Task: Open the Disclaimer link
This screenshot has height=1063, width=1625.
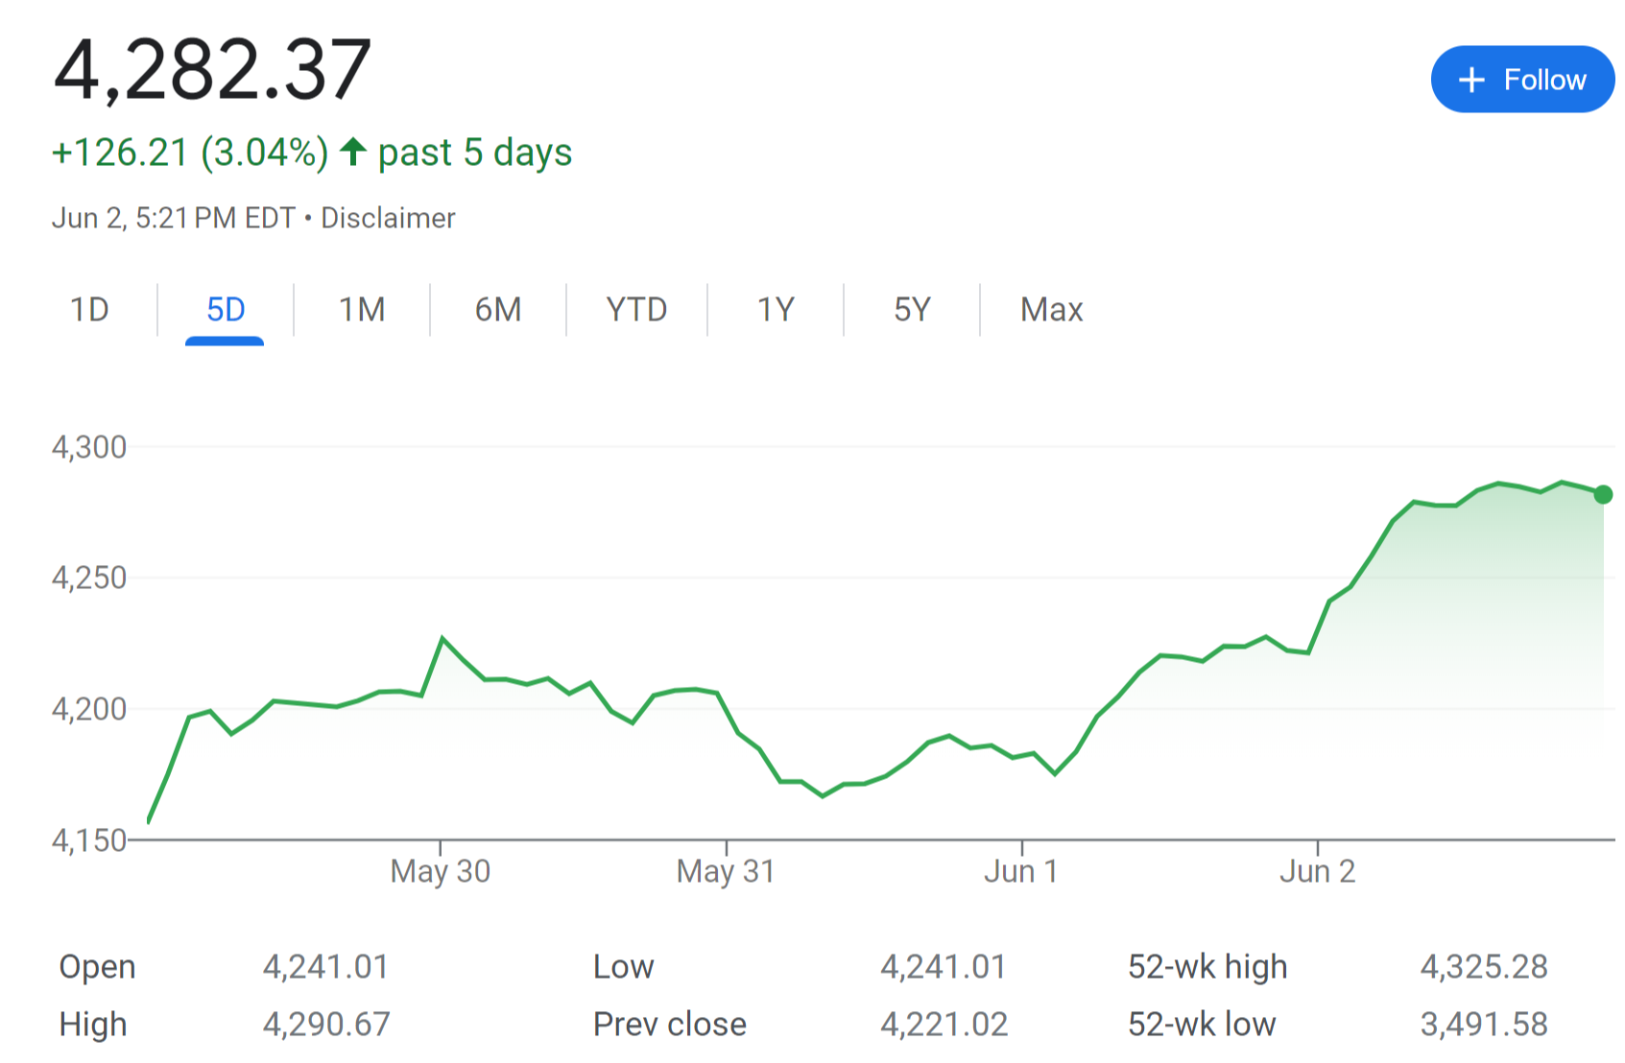Action: (388, 219)
